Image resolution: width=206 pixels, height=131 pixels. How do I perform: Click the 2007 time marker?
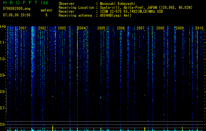(140, 28)
